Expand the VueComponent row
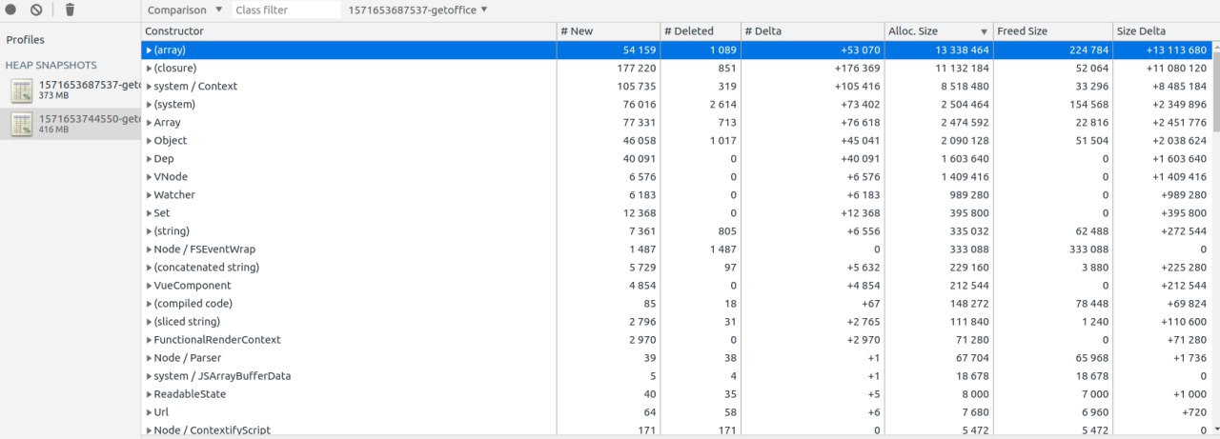1220x439 pixels. click(x=149, y=285)
